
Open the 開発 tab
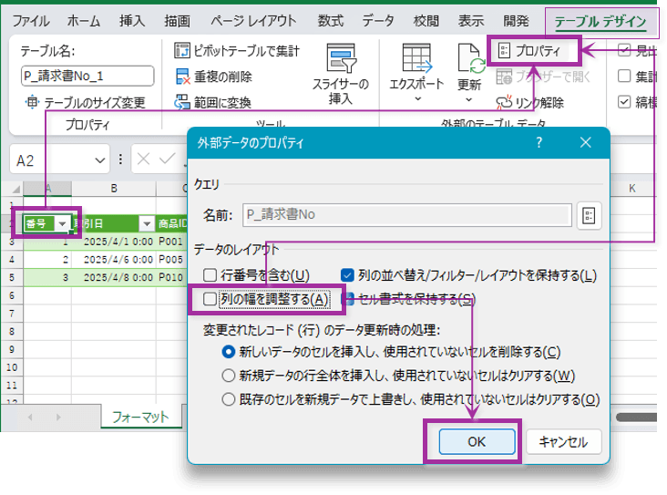point(516,21)
